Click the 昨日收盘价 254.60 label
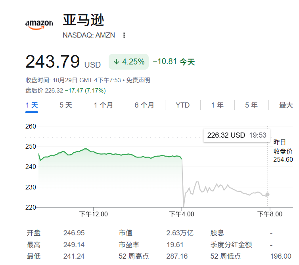 tap(283, 151)
